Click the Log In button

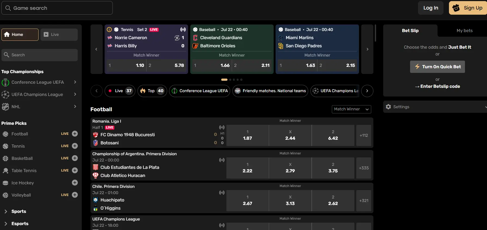[431, 8]
